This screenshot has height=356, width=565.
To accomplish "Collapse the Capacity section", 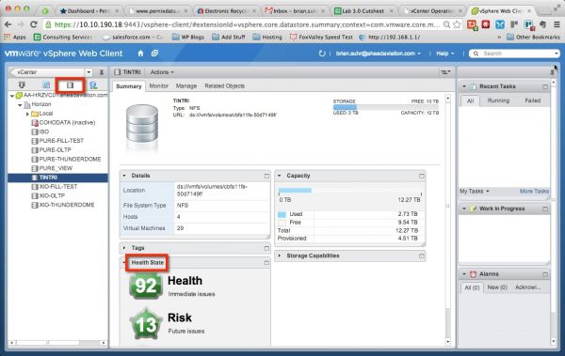I will (280, 176).
